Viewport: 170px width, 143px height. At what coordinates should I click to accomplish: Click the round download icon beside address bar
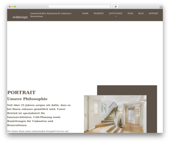pyautogui.click(x=116, y=6)
